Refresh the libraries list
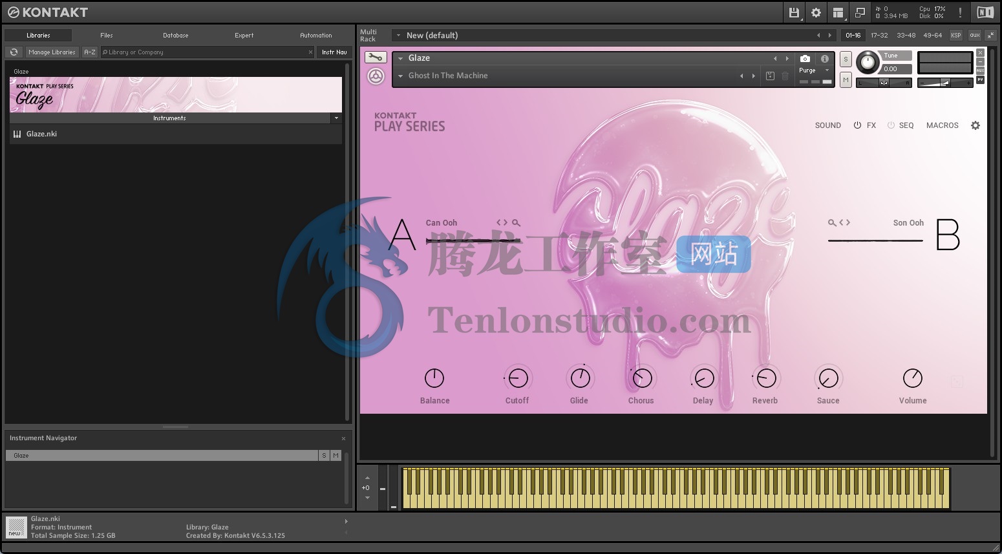Viewport: 1002px width, 554px height. click(x=14, y=52)
